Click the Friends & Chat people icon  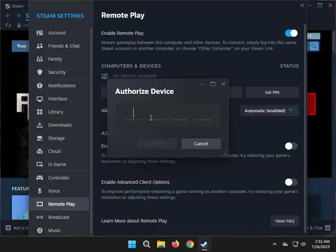(40, 46)
